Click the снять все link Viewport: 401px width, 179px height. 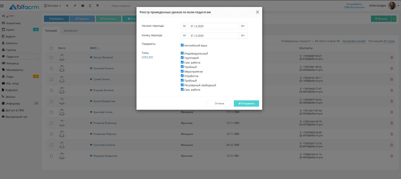[147, 57]
